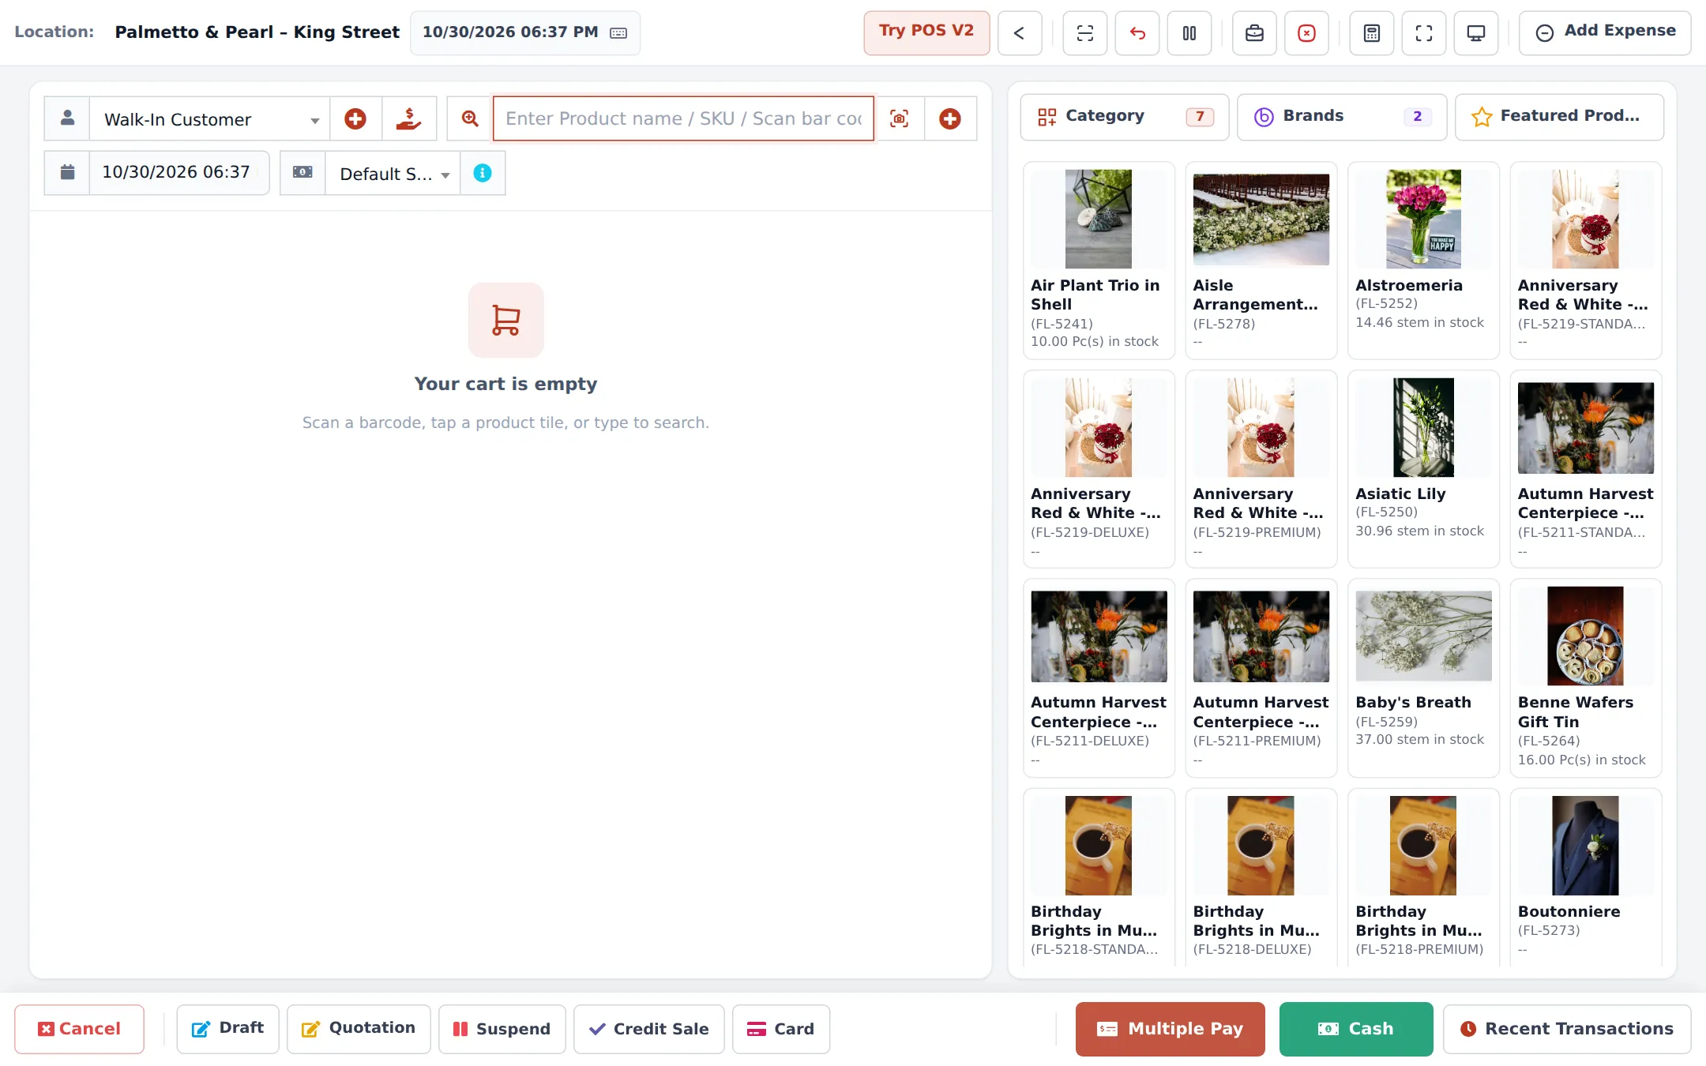The image size is (1706, 1066).
Task: Expand the Walk-In Customer dropdown
Action: tap(209, 118)
